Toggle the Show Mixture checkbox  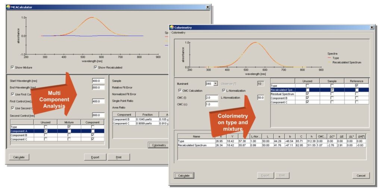(12, 67)
